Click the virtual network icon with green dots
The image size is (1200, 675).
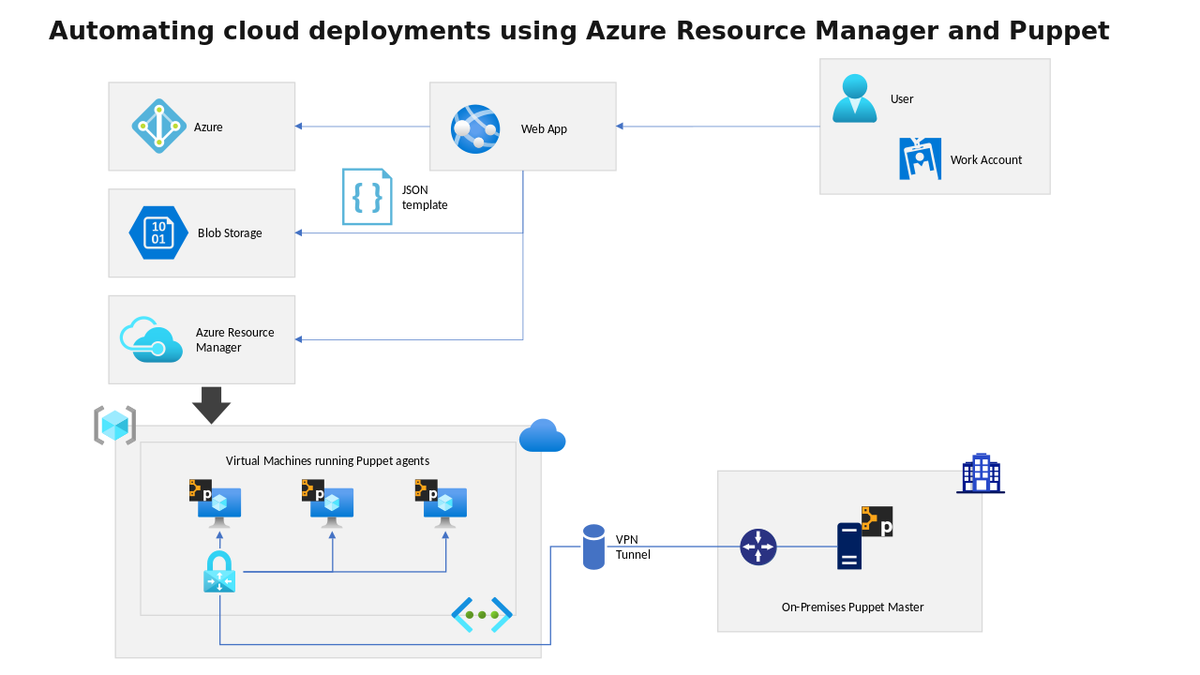point(482,615)
